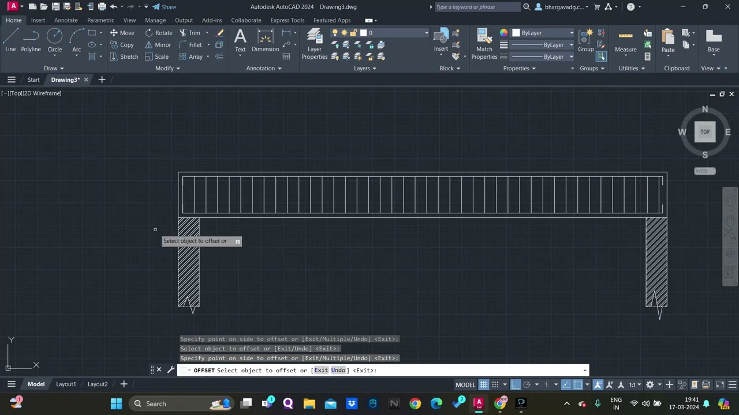739x415 pixels.
Task: Click Match Properties tool
Action: 484,44
